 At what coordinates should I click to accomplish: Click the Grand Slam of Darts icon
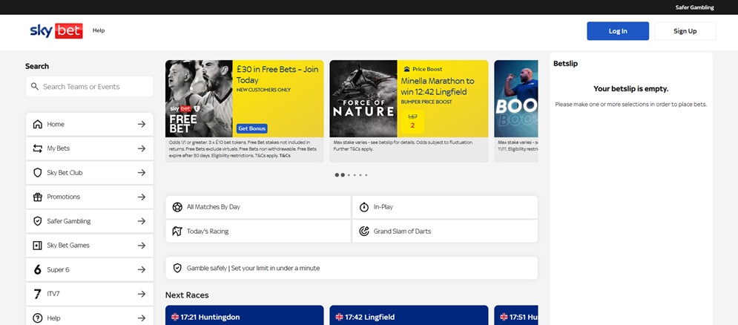364,231
